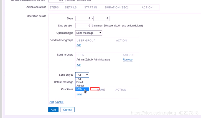The width and height of the screenshot is (201, 118).
Task: Collapse the Send only to dropdown
Action: point(82,75)
